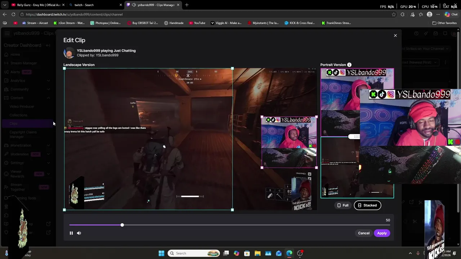The image size is (461, 259).
Task: Open the Buy OBSBOT Tail 2 bookmark
Action: click(x=143, y=23)
